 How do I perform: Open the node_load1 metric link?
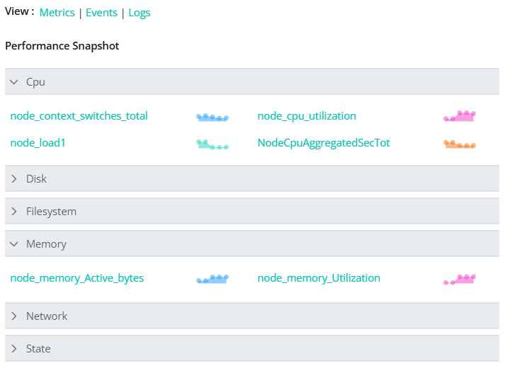point(38,142)
